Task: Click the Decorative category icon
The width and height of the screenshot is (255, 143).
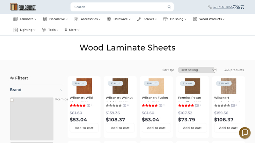Action: (x=45, y=19)
